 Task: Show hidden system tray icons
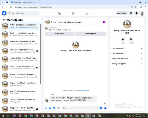[127, 116]
